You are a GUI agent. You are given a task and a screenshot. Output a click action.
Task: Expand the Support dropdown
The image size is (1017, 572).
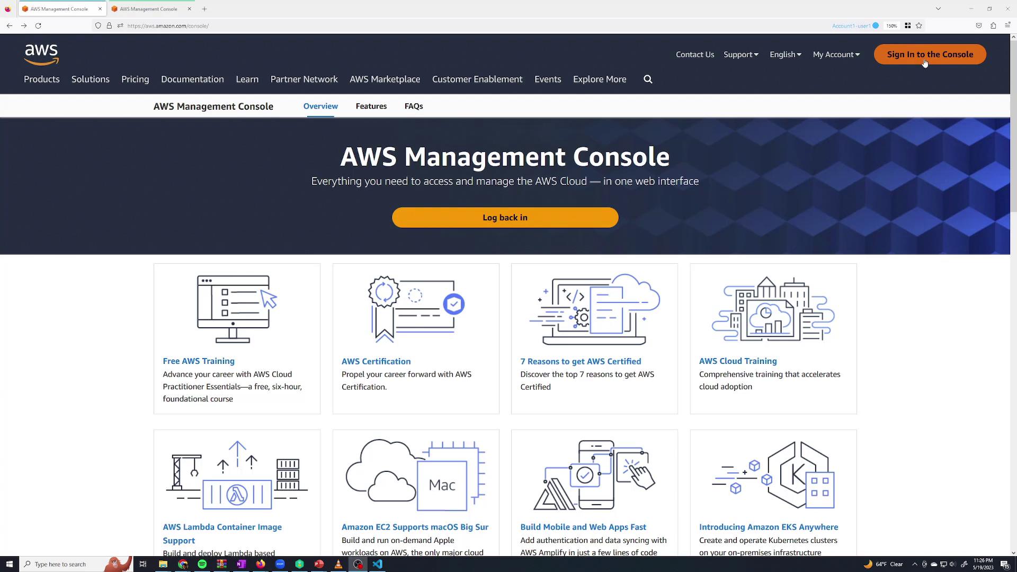[741, 55]
